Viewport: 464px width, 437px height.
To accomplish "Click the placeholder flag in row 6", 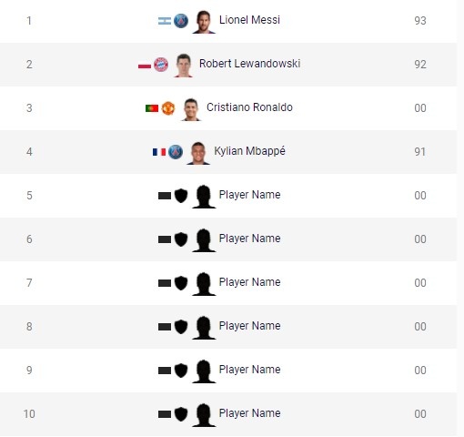I will click(x=165, y=239).
